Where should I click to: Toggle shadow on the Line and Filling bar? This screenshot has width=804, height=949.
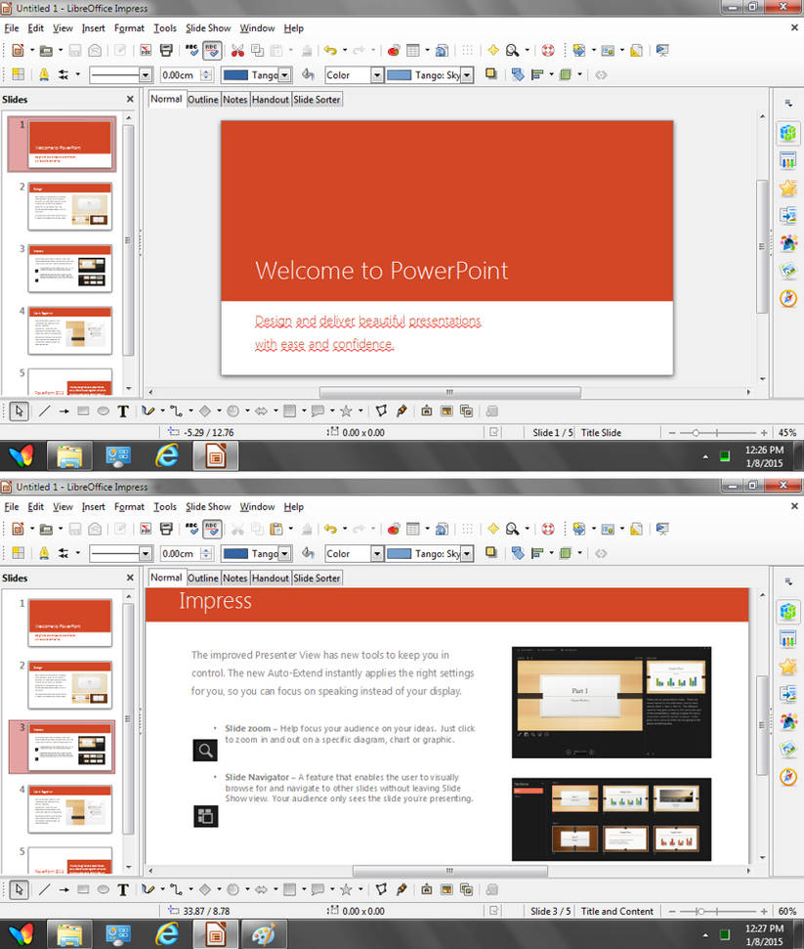click(x=490, y=74)
